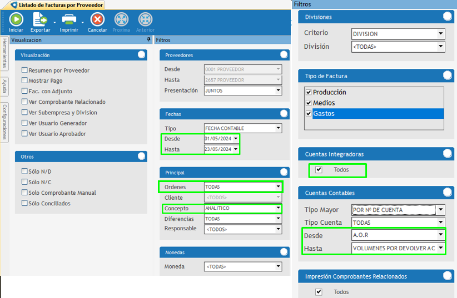Open the Ayuda side tab

click(x=4, y=86)
